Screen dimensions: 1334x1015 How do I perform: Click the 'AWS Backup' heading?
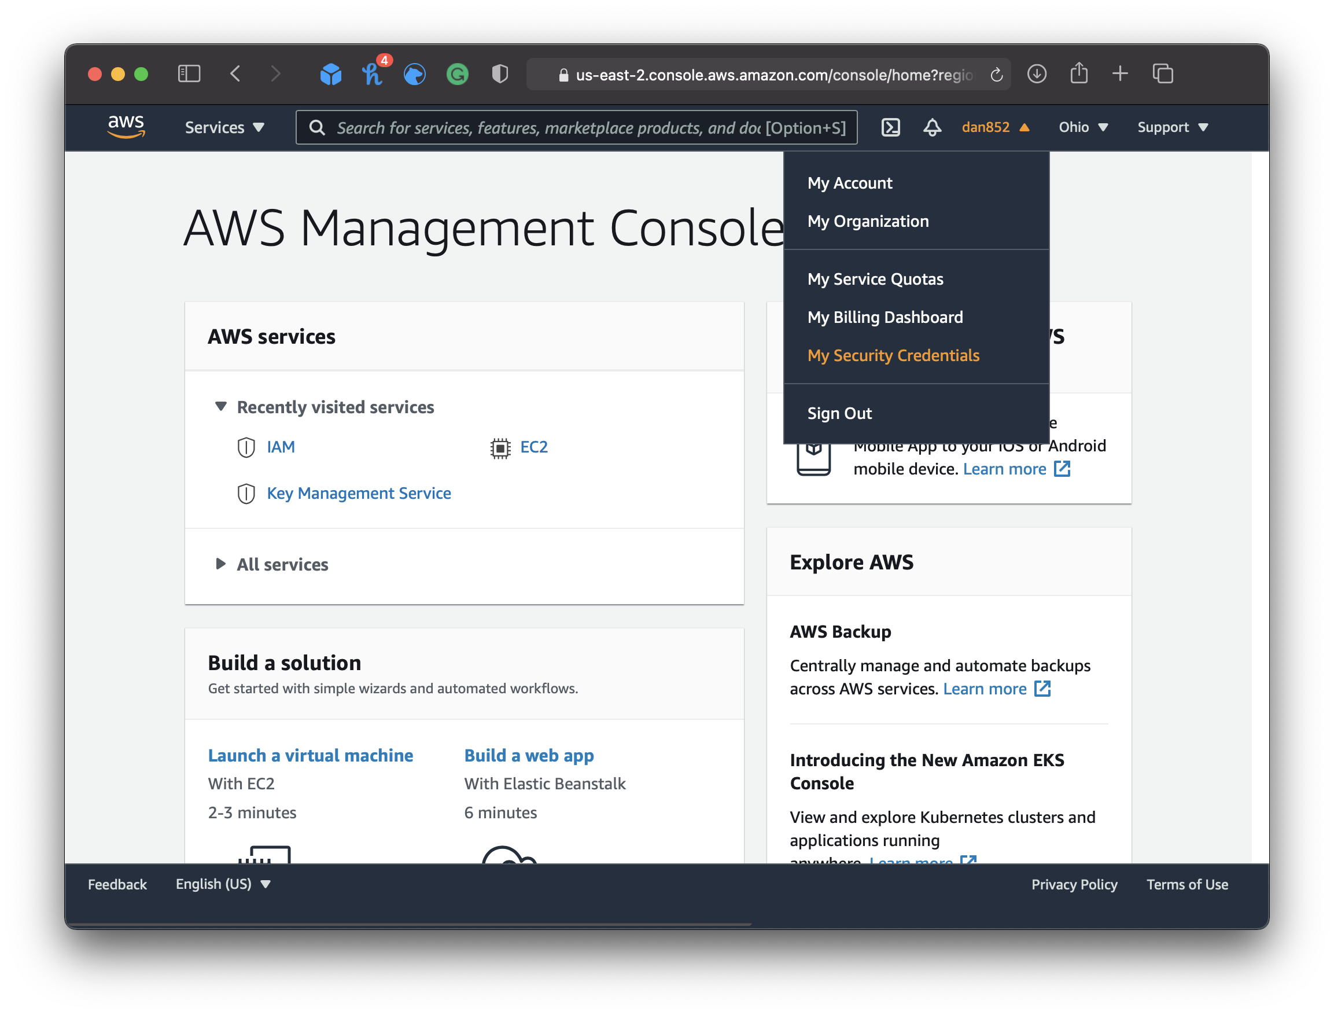coord(840,631)
